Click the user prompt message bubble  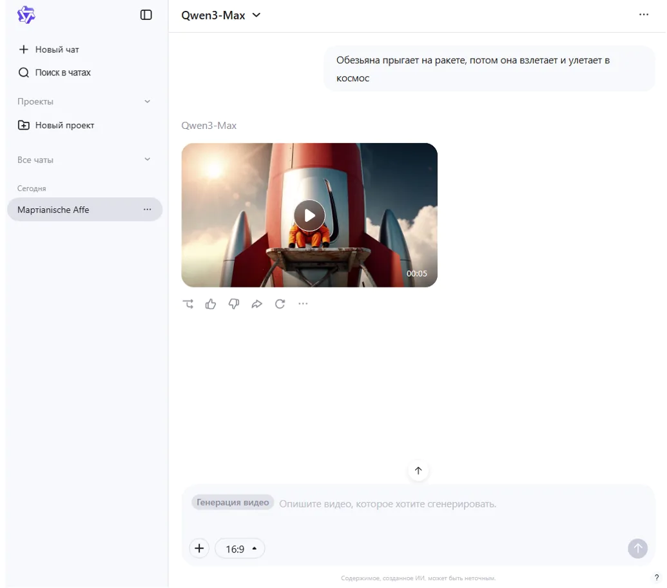coord(490,69)
